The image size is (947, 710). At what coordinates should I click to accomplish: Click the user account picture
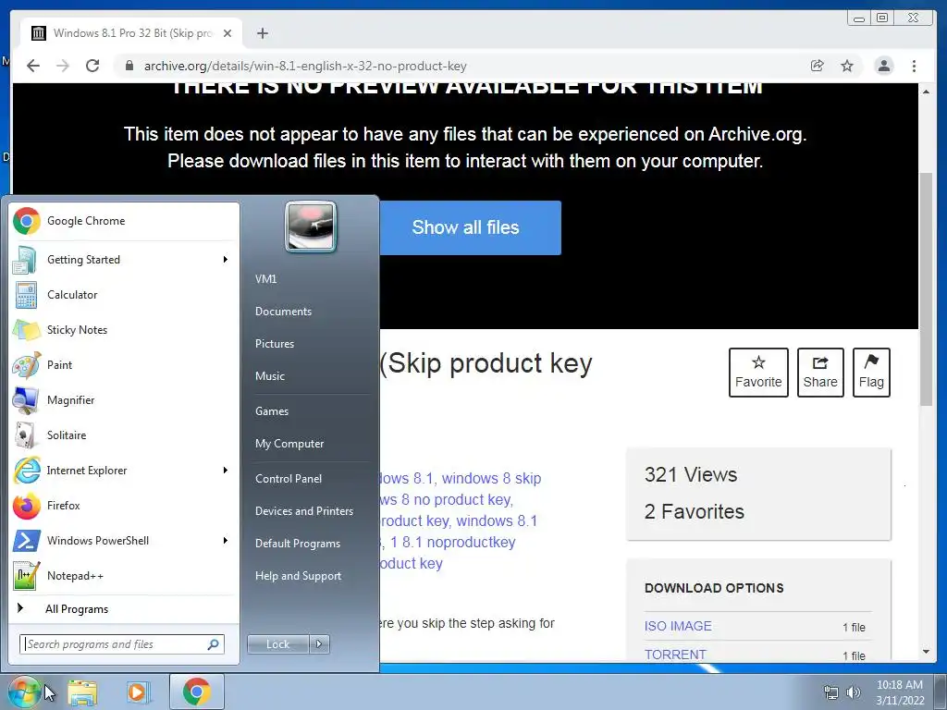click(311, 226)
